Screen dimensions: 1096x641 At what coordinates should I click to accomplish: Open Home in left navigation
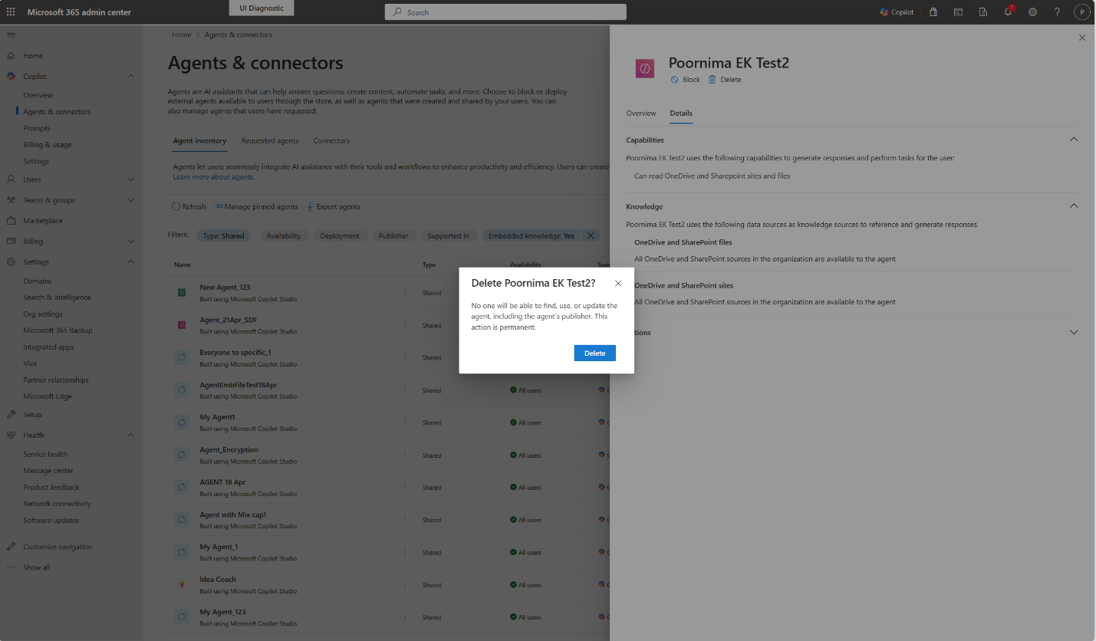tap(33, 56)
